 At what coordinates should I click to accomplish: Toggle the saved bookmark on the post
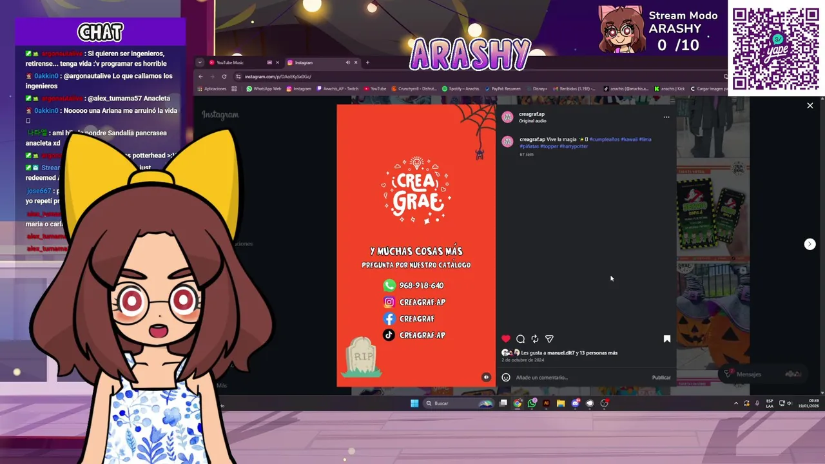[x=667, y=339]
